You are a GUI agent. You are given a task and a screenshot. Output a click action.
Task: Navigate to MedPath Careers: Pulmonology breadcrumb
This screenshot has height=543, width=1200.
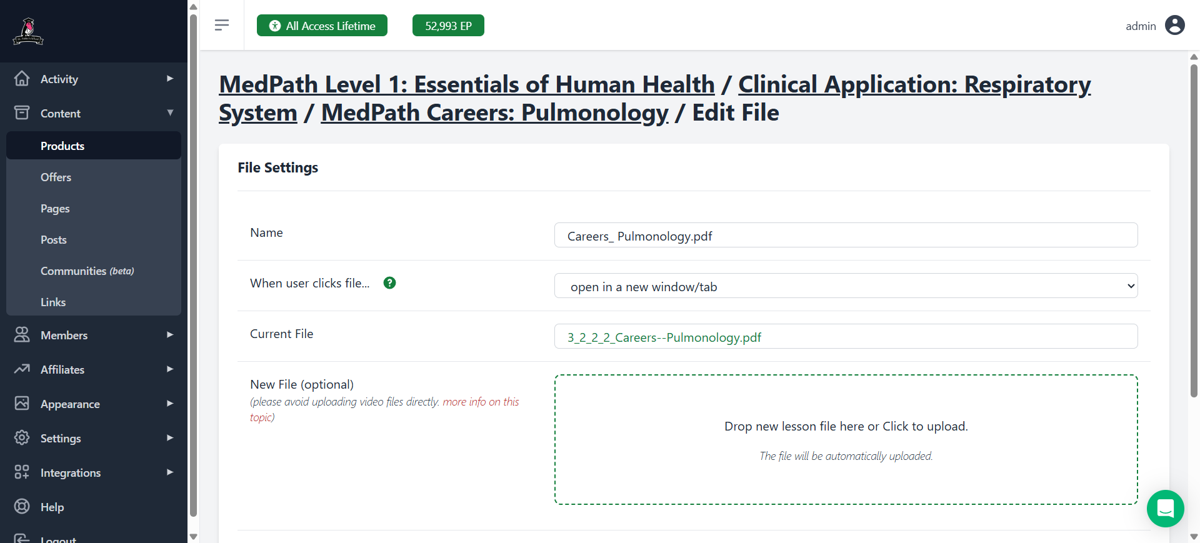pos(494,112)
